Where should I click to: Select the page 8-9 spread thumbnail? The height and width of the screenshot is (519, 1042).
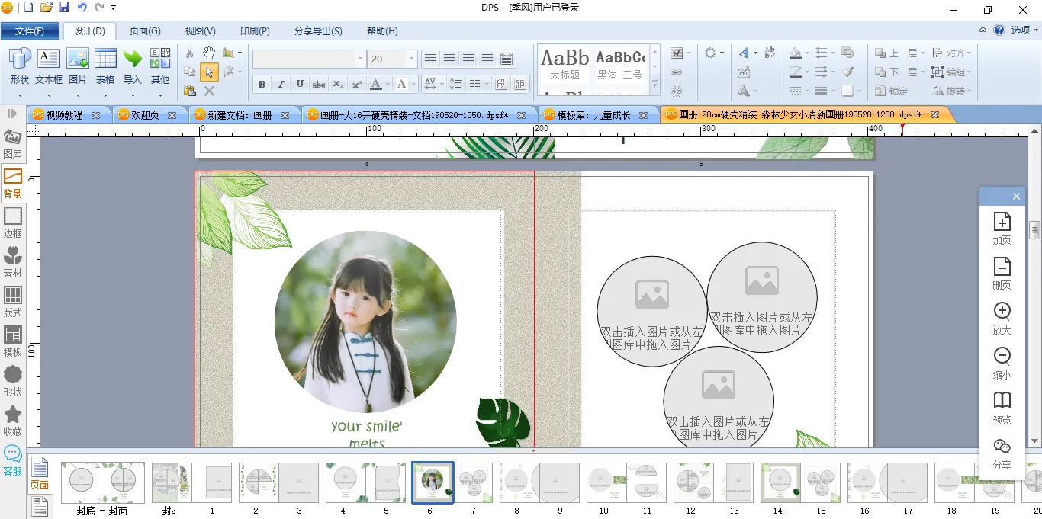coord(539,483)
